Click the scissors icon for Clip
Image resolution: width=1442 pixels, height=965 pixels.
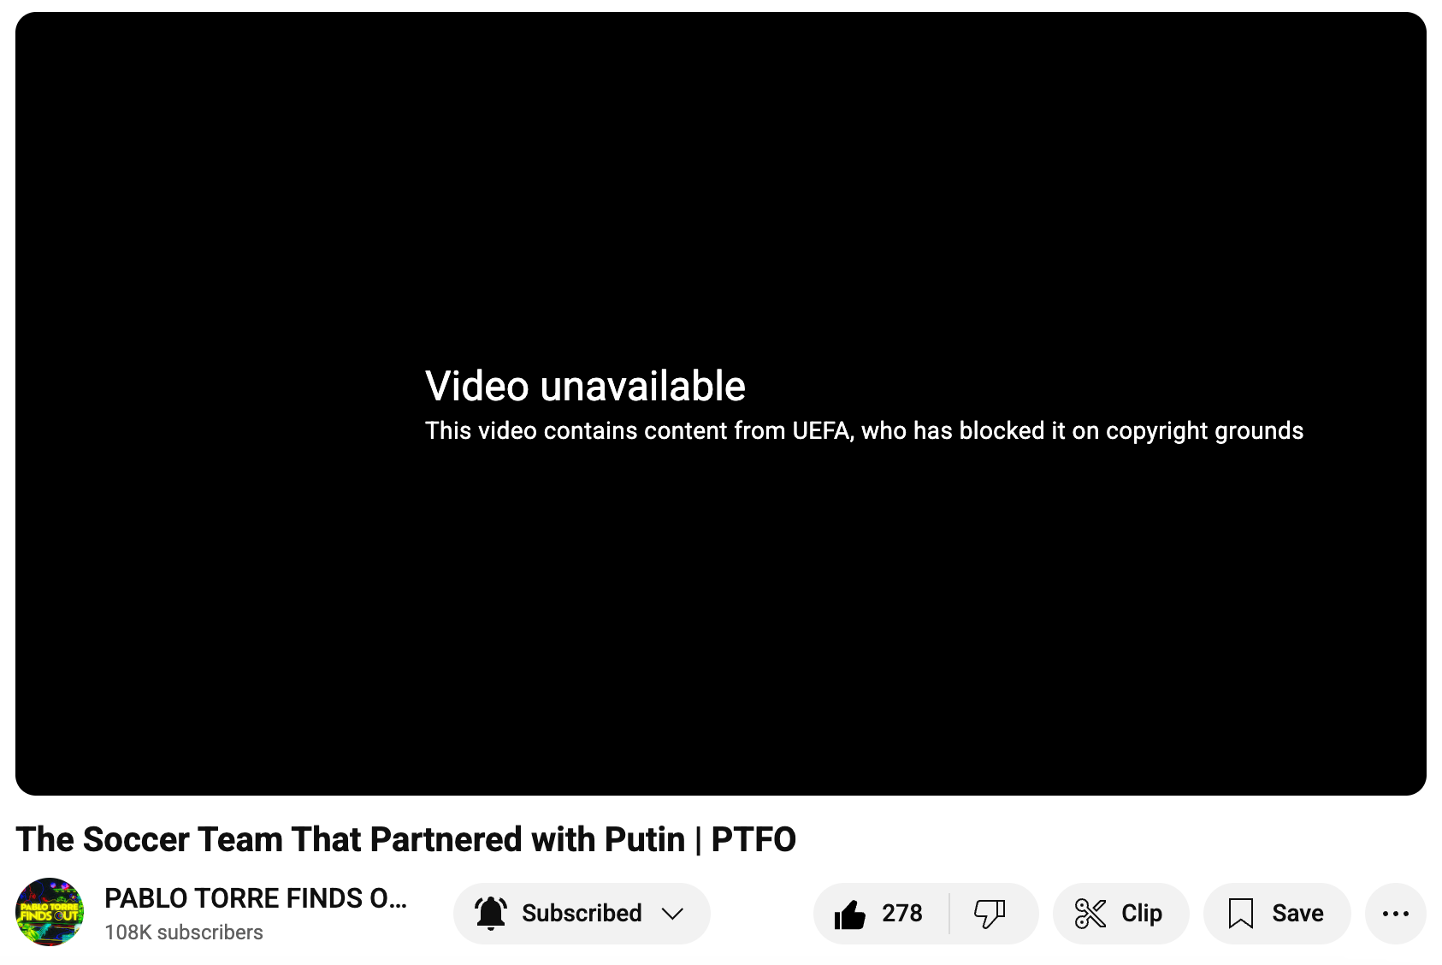(x=1090, y=914)
